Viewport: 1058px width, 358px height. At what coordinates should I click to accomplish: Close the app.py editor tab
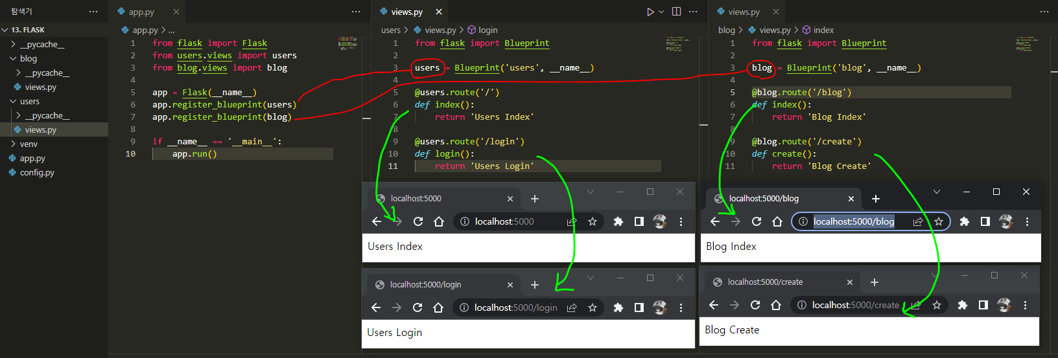(x=176, y=12)
